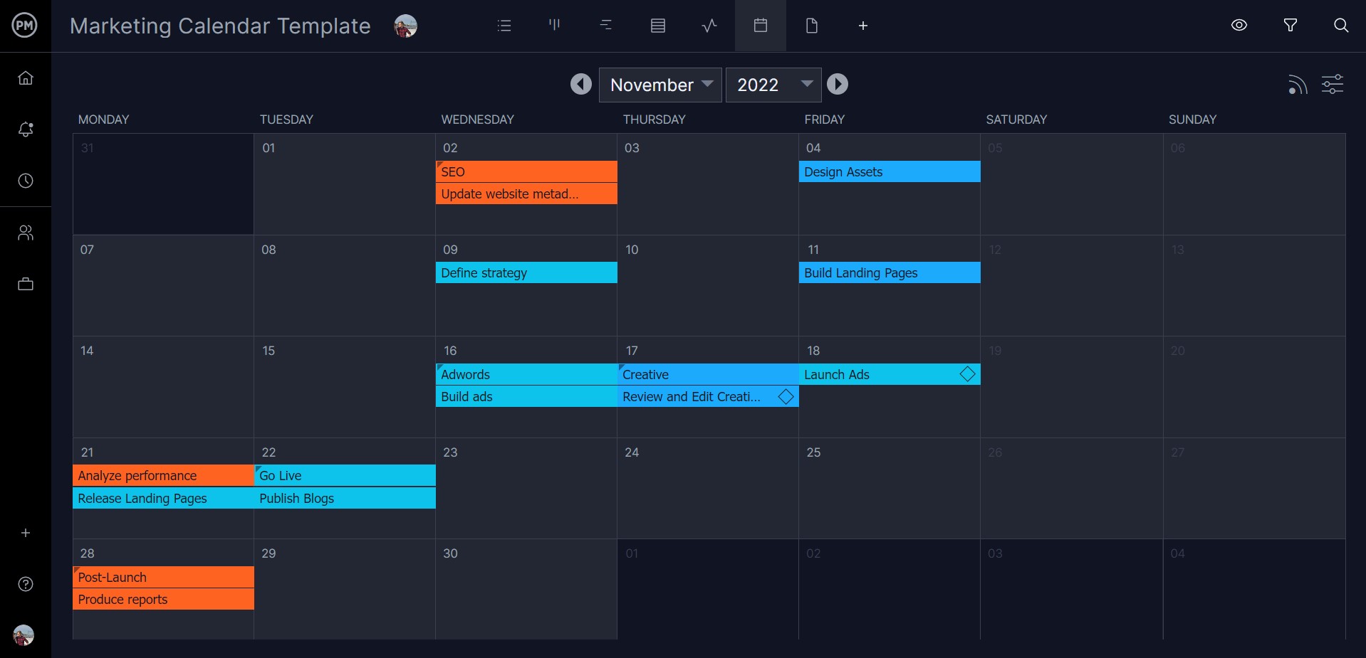Open the portfolio briefcase icon
This screenshot has width=1366, height=658.
tap(26, 285)
